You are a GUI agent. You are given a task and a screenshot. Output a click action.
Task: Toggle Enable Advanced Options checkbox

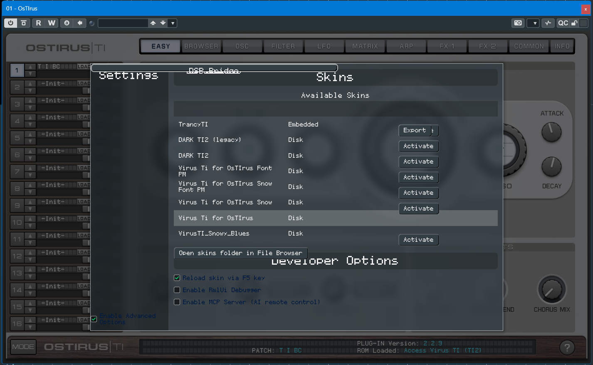click(x=94, y=319)
